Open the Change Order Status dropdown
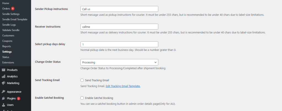The width and height of the screenshot is (282, 111). 119,62
